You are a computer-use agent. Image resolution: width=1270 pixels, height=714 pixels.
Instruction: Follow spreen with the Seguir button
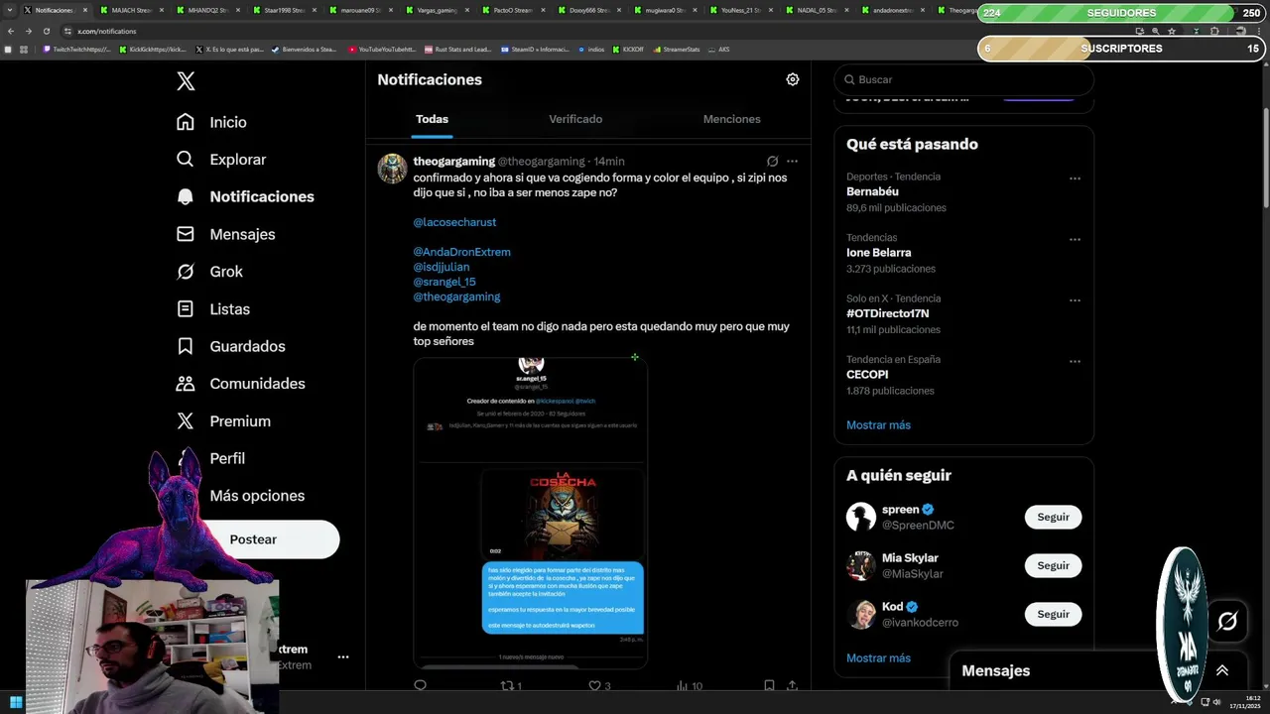pyautogui.click(x=1053, y=517)
